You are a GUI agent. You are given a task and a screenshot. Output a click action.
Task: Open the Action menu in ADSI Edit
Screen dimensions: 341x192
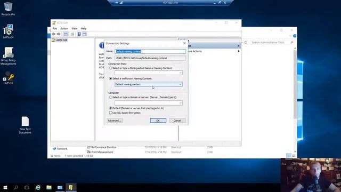coord(64,28)
